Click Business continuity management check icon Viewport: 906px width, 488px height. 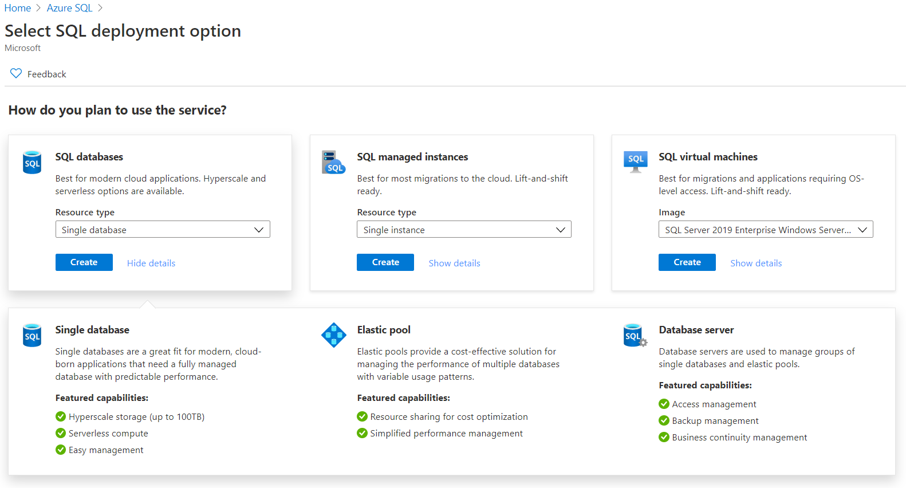pos(664,437)
